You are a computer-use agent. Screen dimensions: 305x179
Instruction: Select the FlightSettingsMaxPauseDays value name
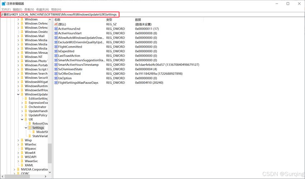click(x=78, y=83)
